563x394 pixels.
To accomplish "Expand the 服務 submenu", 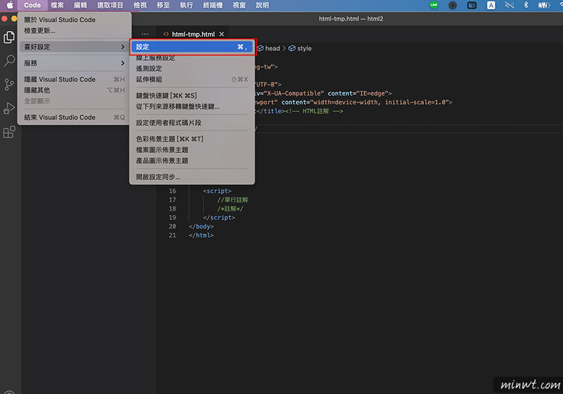I will click(x=74, y=63).
